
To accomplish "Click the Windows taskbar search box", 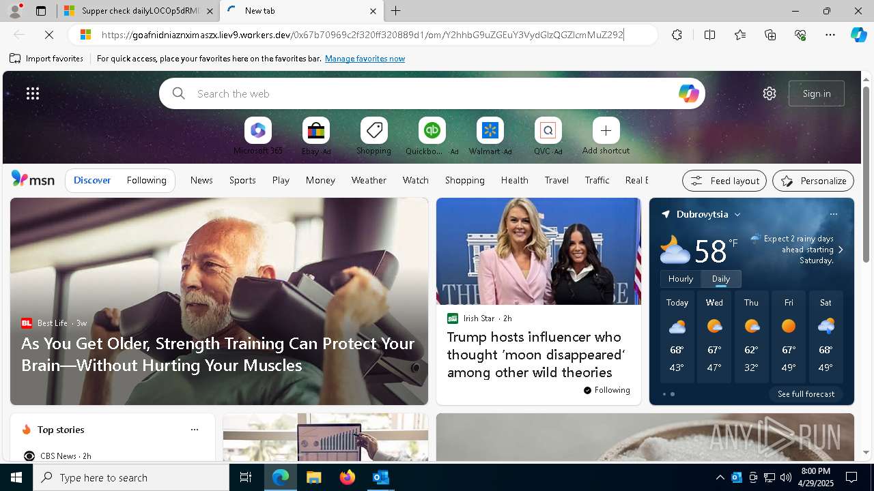I will [131, 477].
